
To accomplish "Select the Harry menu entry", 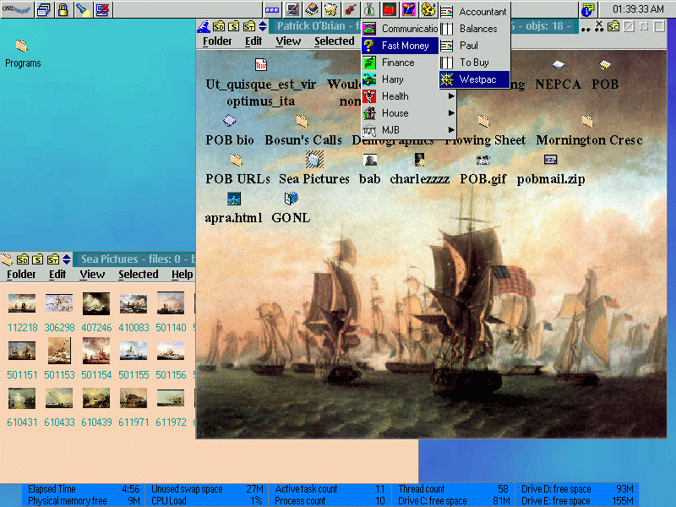I will pos(400,79).
